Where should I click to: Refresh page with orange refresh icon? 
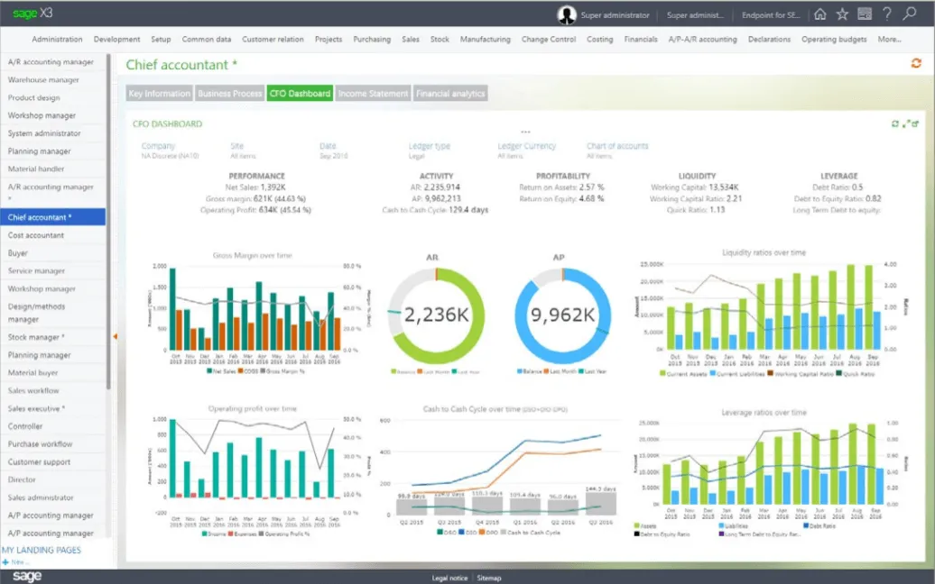pyautogui.click(x=916, y=62)
